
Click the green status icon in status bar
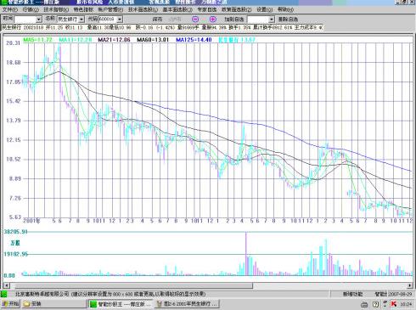[x=3, y=294]
